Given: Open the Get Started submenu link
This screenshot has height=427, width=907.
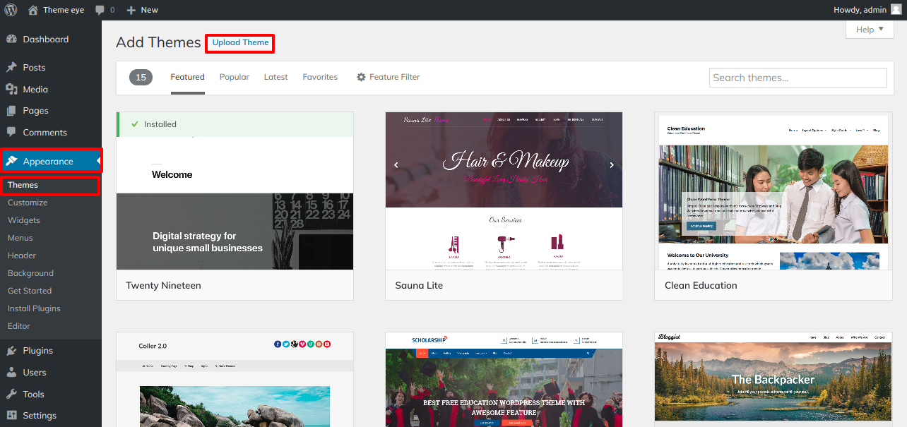Looking at the screenshot, I should tap(30, 291).
